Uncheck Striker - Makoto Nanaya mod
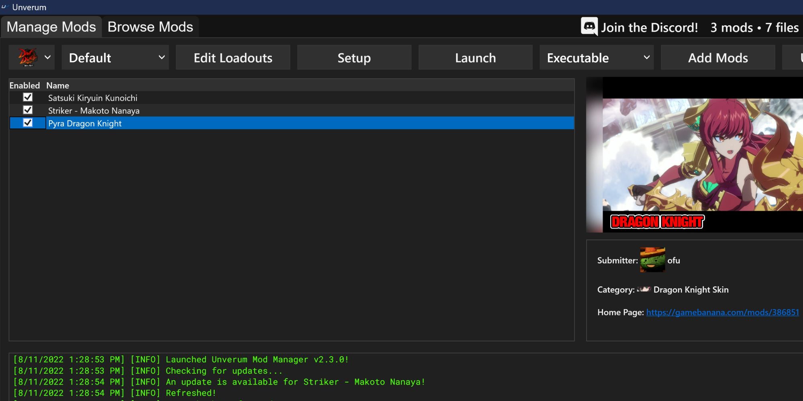The image size is (803, 401). 28,110
